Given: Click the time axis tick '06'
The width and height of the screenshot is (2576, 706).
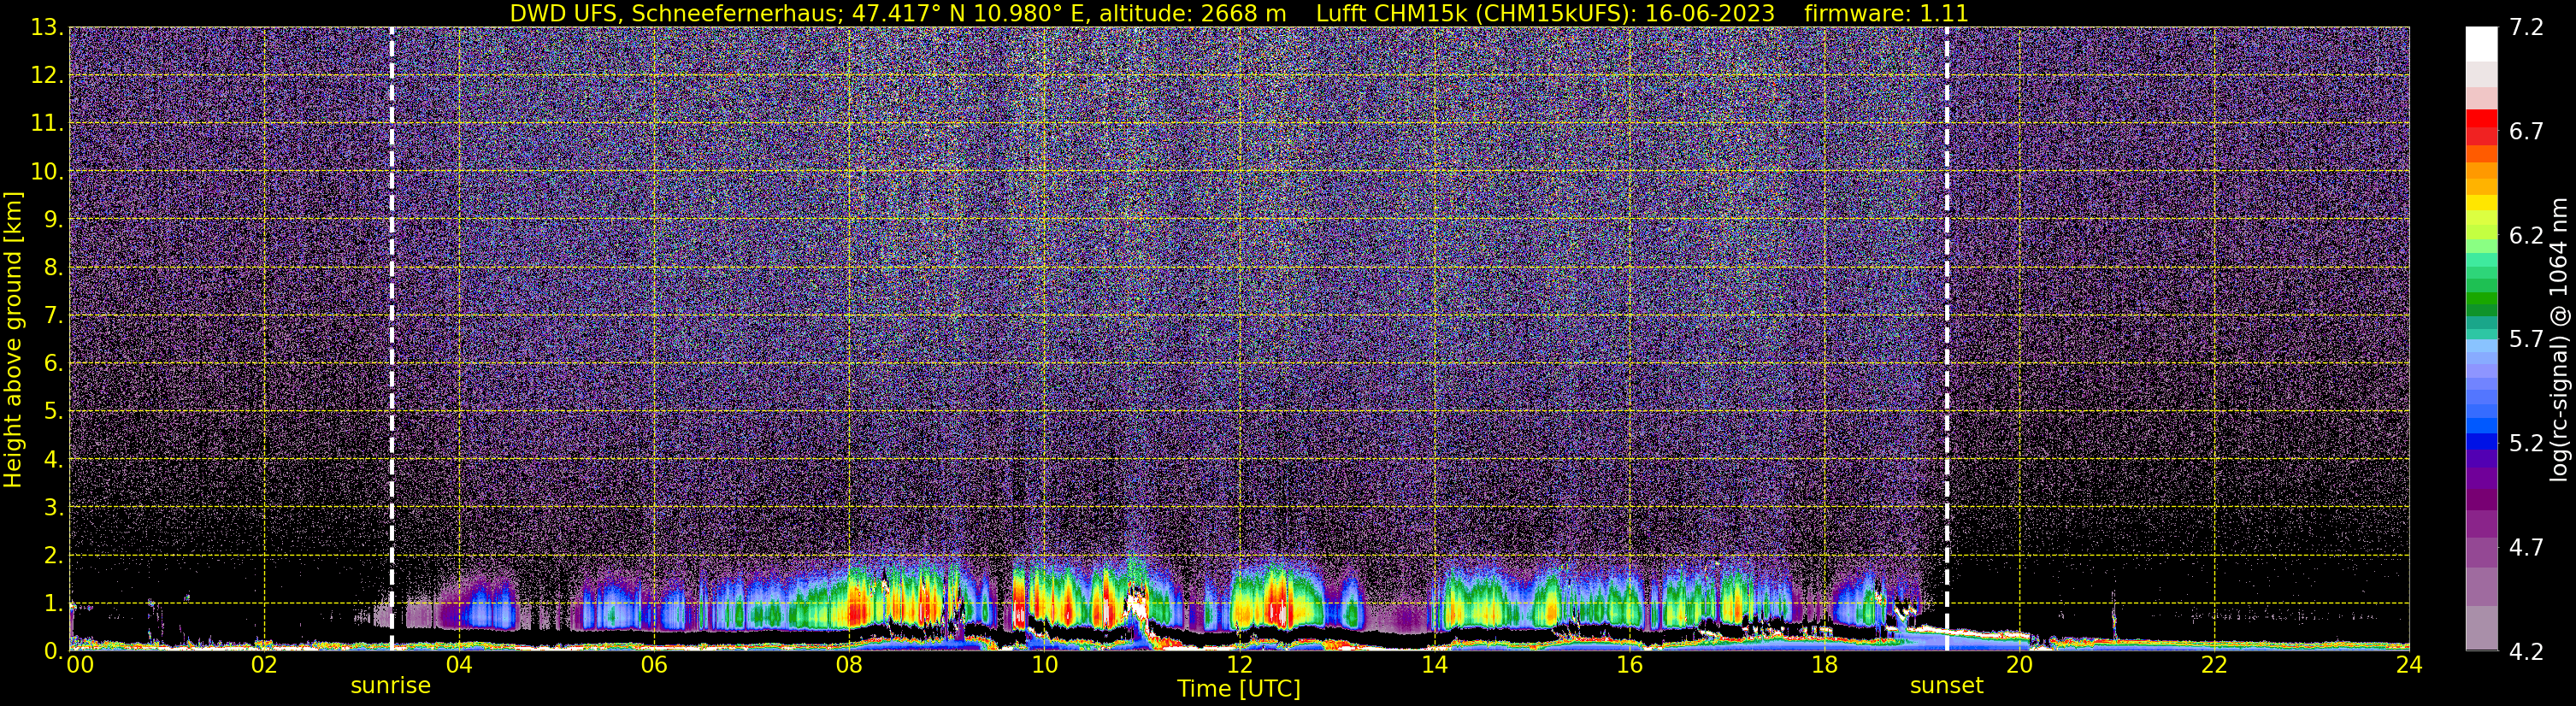Looking at the screenshot, I should click(x=654, y=665).
